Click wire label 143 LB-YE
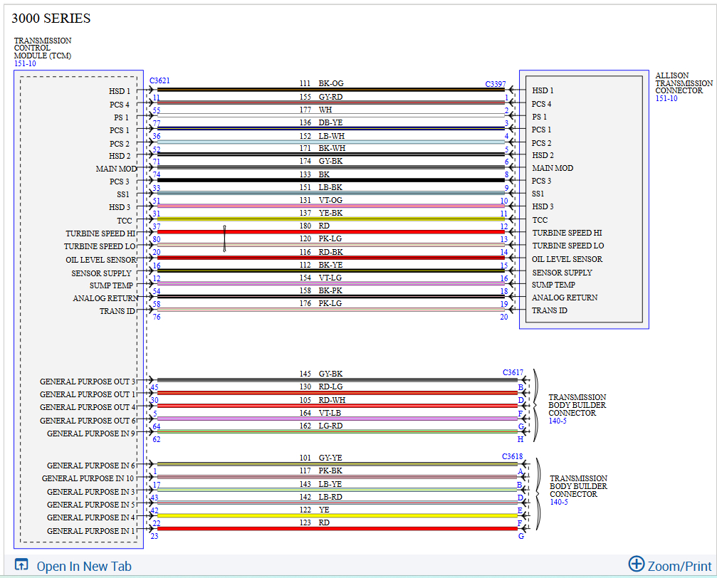This screenshot has width=717, height=578. click(x=320, y=484)
